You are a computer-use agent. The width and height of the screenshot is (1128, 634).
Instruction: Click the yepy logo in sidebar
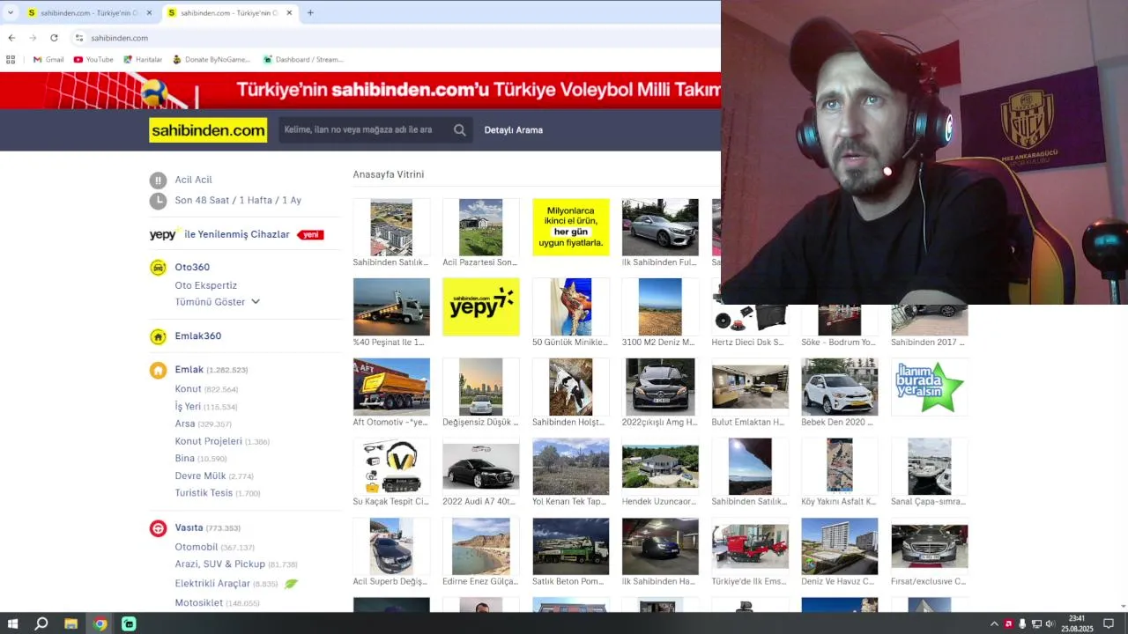[163, 234]
